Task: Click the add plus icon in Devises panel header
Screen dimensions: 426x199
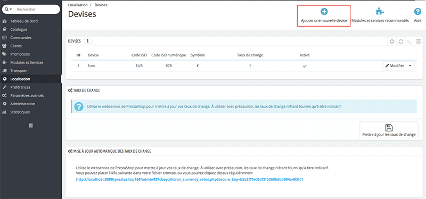Action: pyautogui.click(x=392, y=42)
